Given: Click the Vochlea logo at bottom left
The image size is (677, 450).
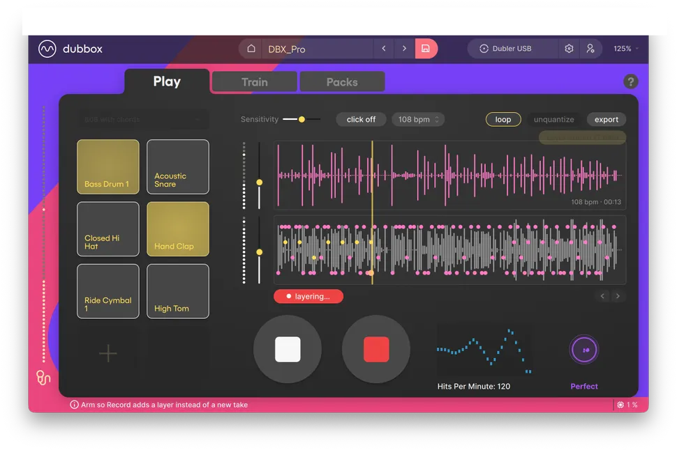Looking at the screenshot, I should pyautogui.click(x=43, y=378).
